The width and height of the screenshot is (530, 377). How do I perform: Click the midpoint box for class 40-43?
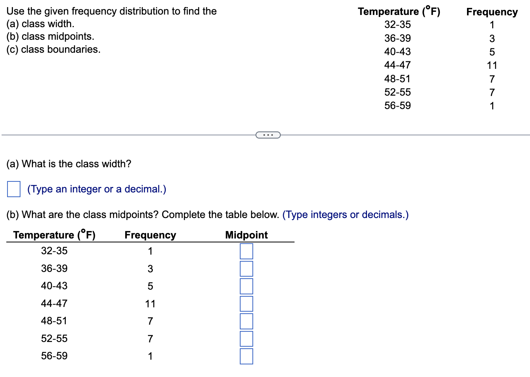click(x=246, y=286)
